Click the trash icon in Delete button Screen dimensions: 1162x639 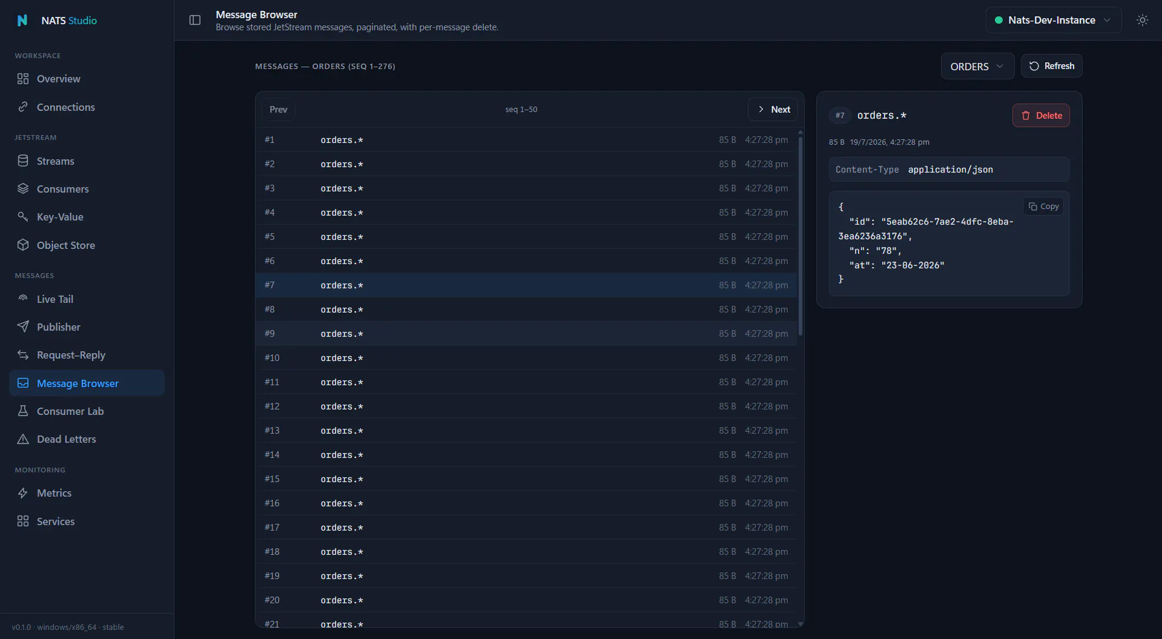pyautogui.click(x=1026, y=115)
